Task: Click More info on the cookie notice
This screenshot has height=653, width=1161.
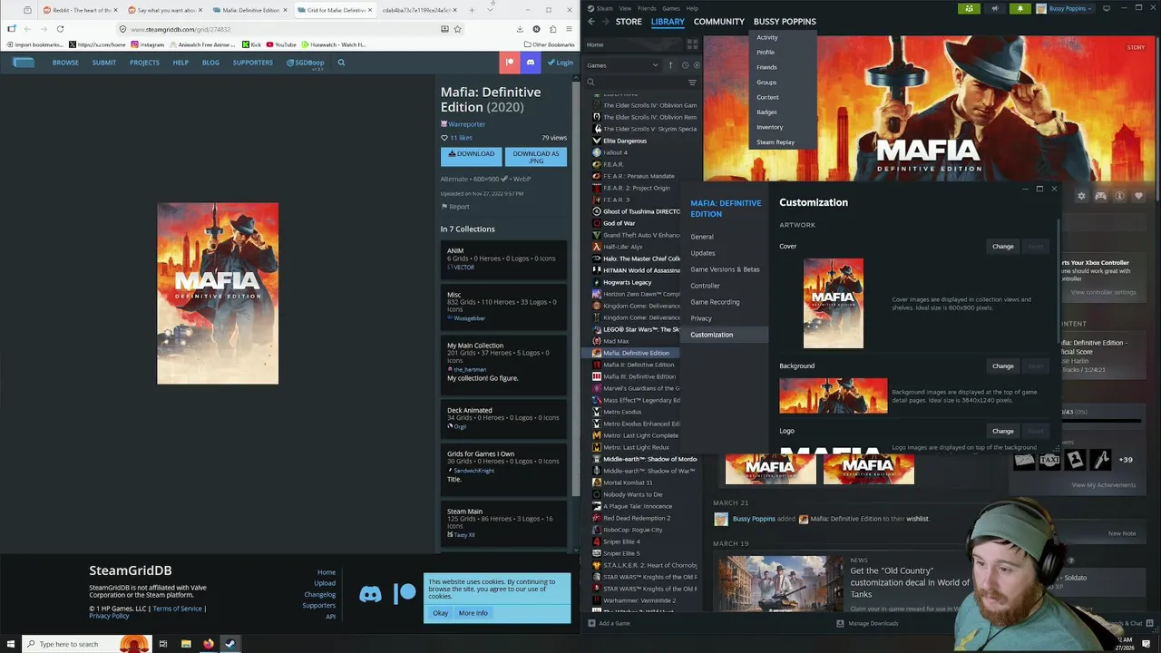Action: click(x=473, y=613)
